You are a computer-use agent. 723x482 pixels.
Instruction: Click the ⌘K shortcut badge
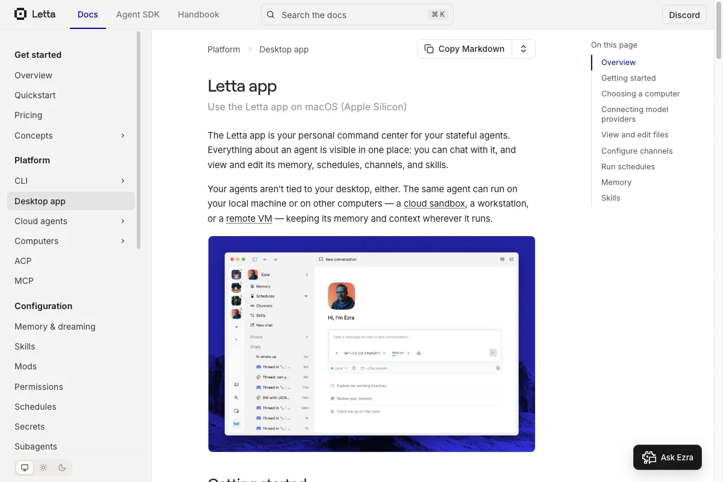[x=438, y=14]
